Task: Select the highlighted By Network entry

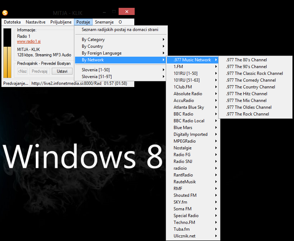Action: [x=120, y=60]
